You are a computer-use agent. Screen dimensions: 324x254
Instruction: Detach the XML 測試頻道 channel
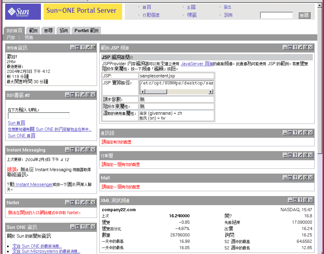point(306,200)
